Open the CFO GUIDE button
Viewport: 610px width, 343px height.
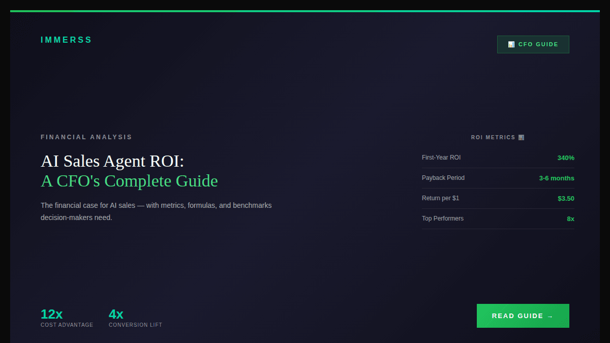[533, 44]
